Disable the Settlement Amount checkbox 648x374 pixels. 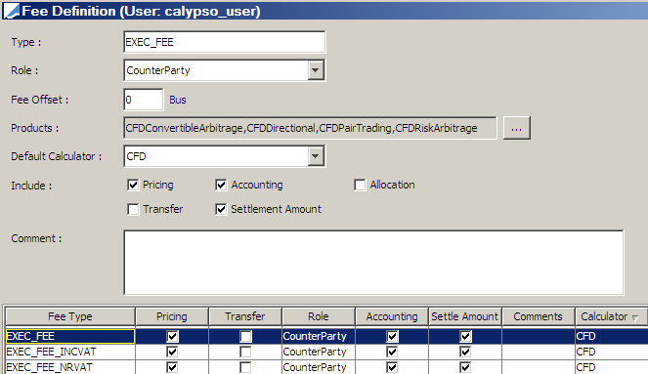coord(221,209)
